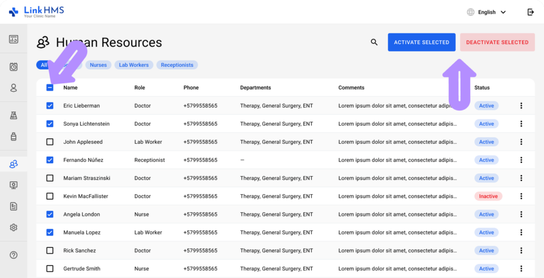Select the Receptionists filter tab

point(177,65)
